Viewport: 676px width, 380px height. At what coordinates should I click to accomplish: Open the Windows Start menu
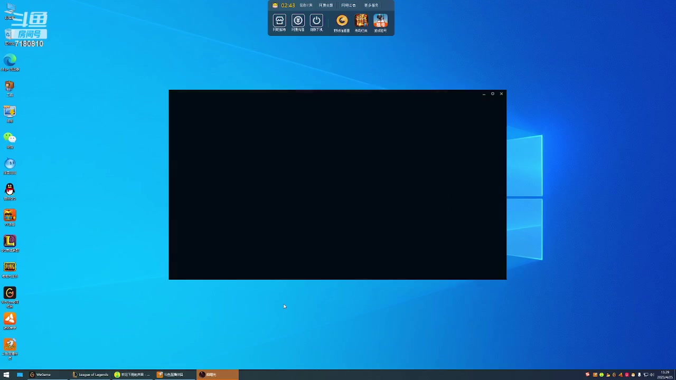(6, 375)
